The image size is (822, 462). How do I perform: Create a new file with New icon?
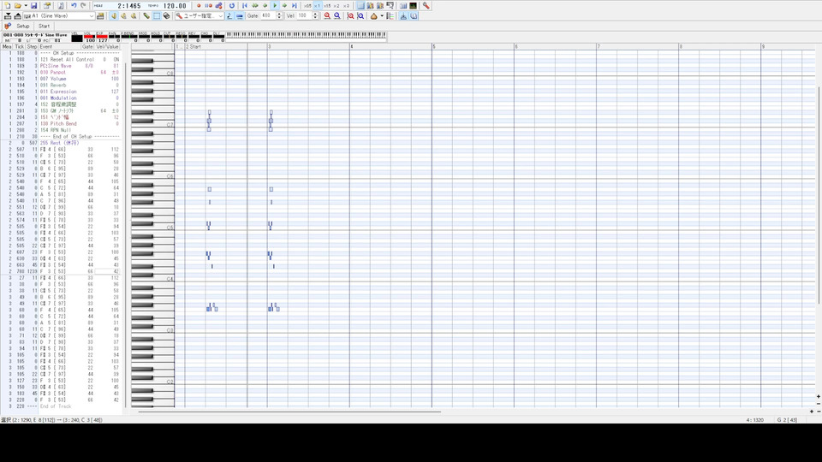(8, 6)
